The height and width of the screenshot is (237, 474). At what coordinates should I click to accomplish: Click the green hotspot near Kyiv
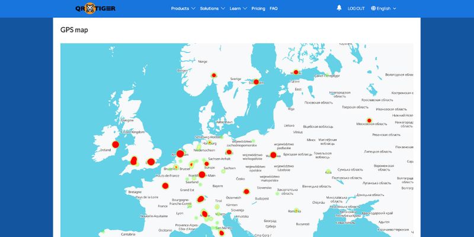(329, 171)
